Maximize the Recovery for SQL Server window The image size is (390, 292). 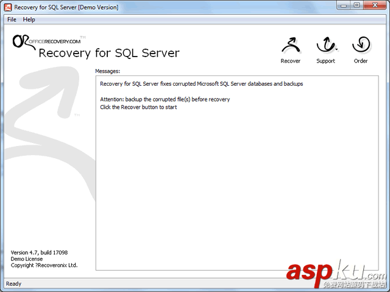[x=356, y=5]
